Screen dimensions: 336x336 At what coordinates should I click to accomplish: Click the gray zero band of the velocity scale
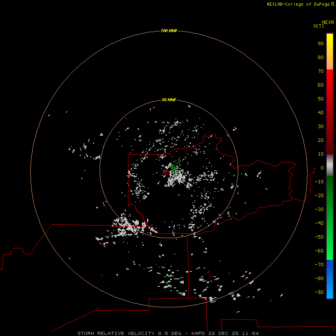pyautogui.click(x=330, y=165)
